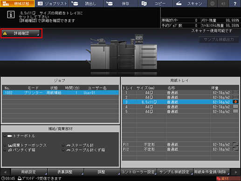Select tray 4 row in paper tray list
This screenshot has height=181, width=241.
180,107
